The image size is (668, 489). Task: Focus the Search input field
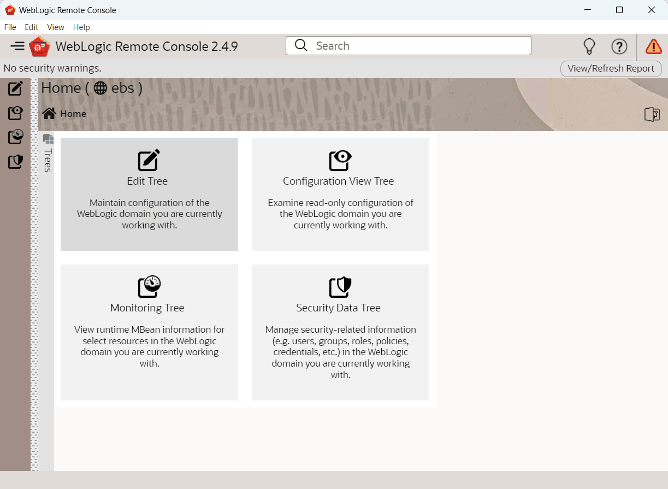coord(409,46)
